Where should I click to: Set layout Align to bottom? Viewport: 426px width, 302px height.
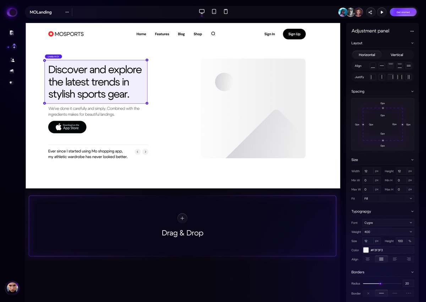pyautogui.click(x=373, y=66)
